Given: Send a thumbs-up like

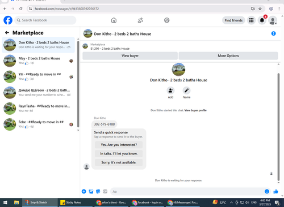Looking at the screenshot, I should 275,192.
